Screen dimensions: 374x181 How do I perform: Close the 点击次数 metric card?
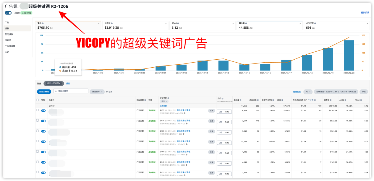pyautogui.click(x=367, y=23)
